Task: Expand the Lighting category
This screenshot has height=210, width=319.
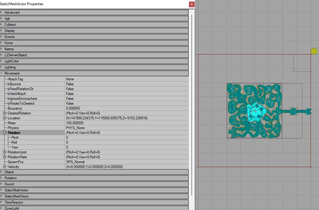Action: pyautogui.click(x=1, y=67)
